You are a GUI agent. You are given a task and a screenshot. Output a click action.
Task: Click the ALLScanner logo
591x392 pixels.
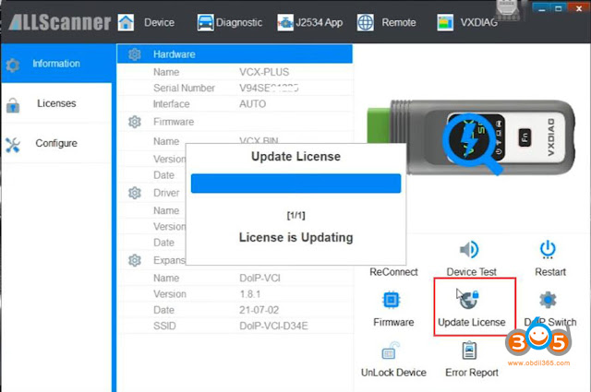click(x=59, y=22)
